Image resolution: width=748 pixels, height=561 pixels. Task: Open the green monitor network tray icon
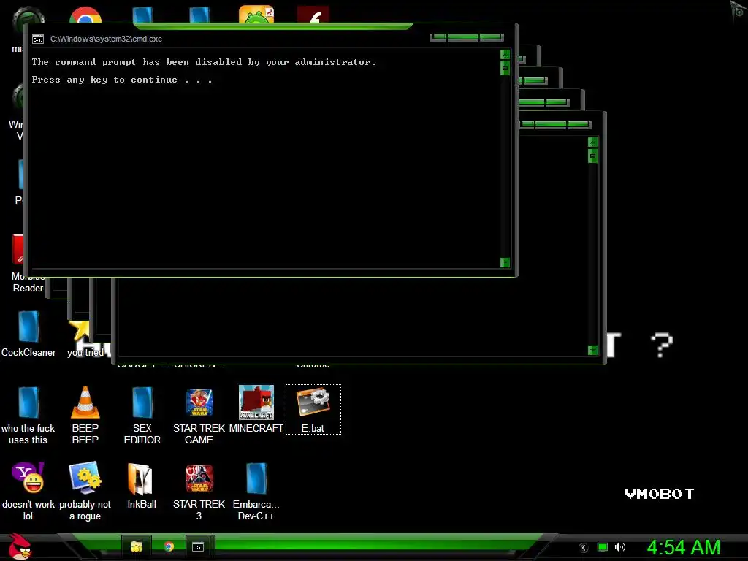[x=603, y=547]
